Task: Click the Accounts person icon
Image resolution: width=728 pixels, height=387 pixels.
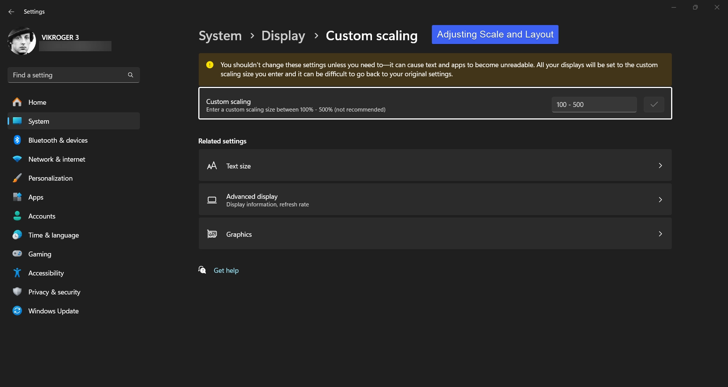Action: point(17,216)
